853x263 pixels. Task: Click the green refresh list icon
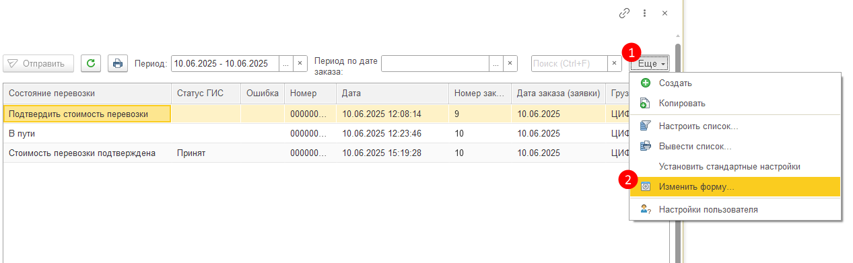point(91,63)
